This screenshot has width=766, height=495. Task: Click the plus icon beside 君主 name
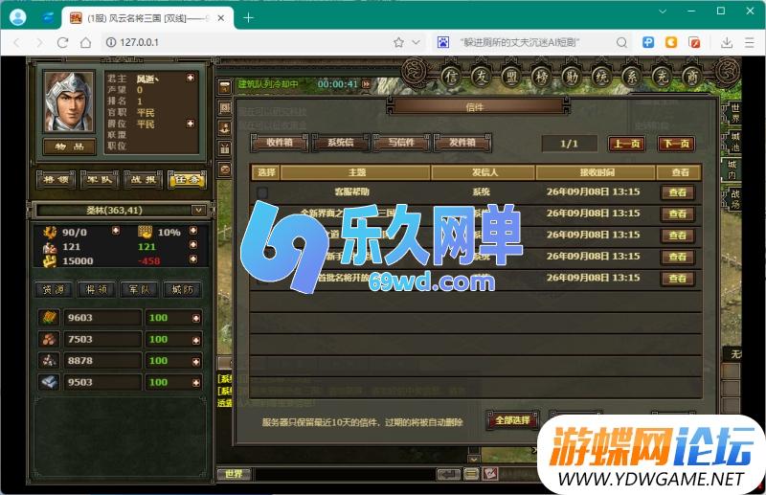pos(190,78)
